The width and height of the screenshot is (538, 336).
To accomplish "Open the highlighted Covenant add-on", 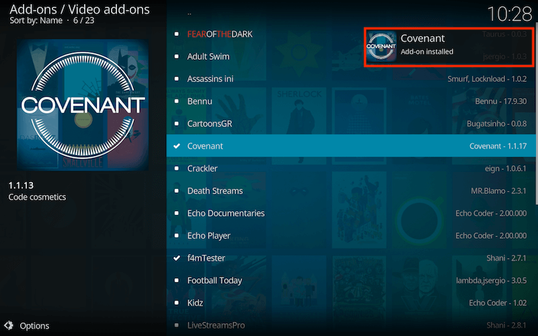I will point(351,146).
